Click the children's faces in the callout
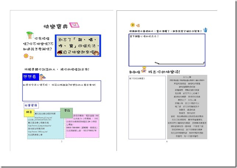This screenshot has height=168, width=237. coord(96,53)
